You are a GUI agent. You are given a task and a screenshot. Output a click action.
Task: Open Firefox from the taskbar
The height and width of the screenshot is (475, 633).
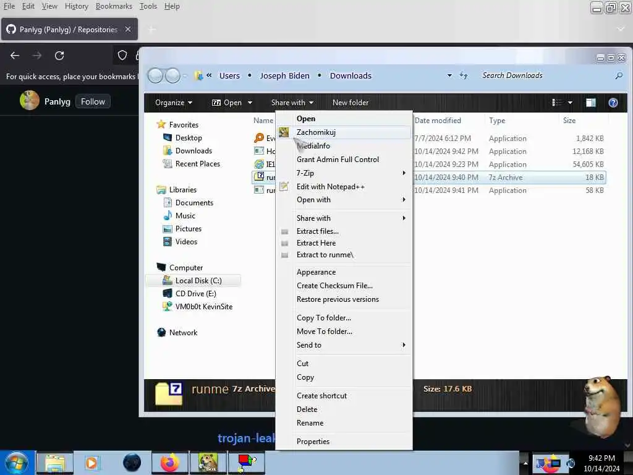point(170,463)
